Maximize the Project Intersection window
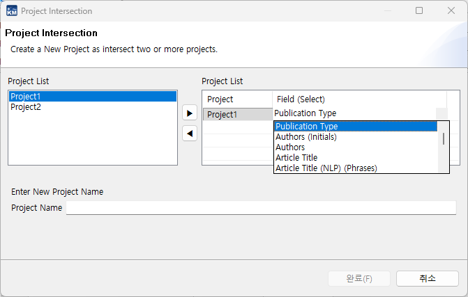This screenshot has width=468, height=297. tap(419, 11)
